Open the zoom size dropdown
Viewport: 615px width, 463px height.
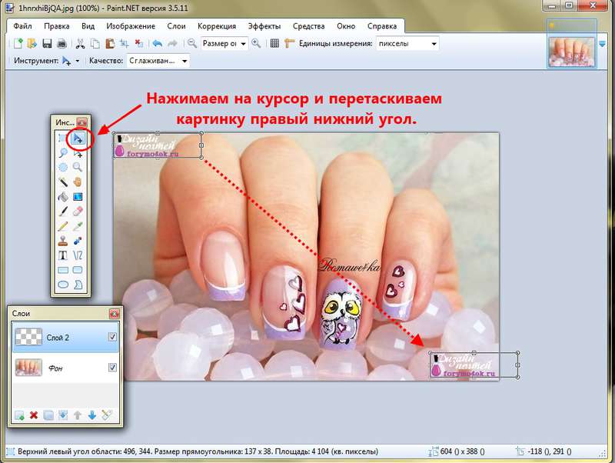point(244,44)
